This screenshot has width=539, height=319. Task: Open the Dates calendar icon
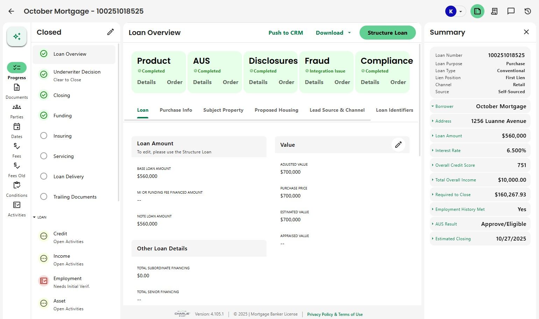click(x=17, y=127)
